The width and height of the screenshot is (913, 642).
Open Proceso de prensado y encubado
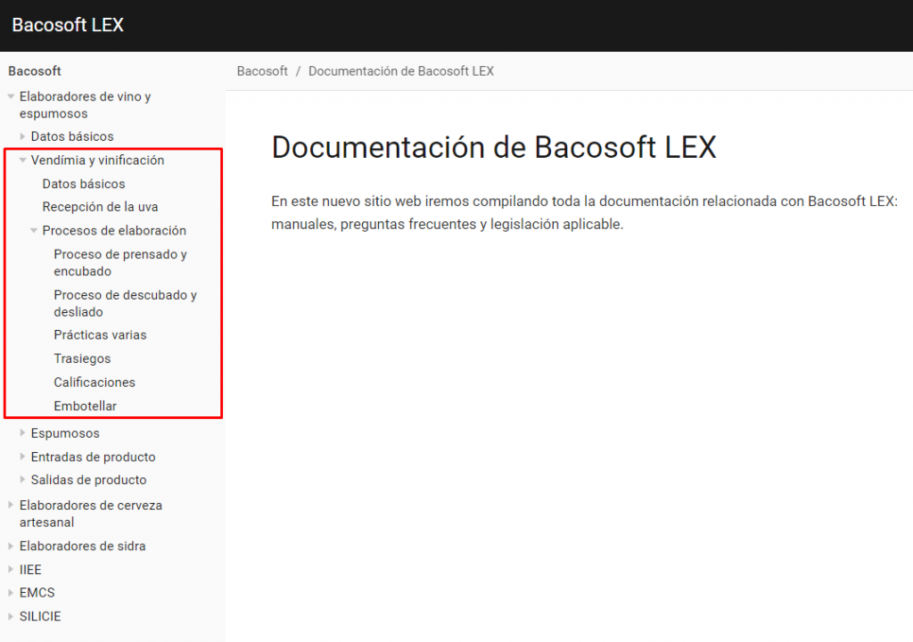(x=120, y=263)
